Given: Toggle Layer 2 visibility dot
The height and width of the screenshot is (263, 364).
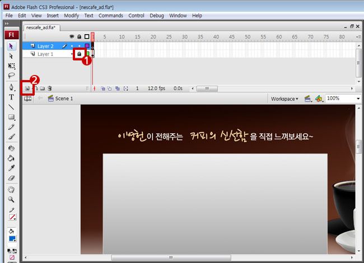Looking at the screenshot, I should pyautogui.click(x=72, y=46).
